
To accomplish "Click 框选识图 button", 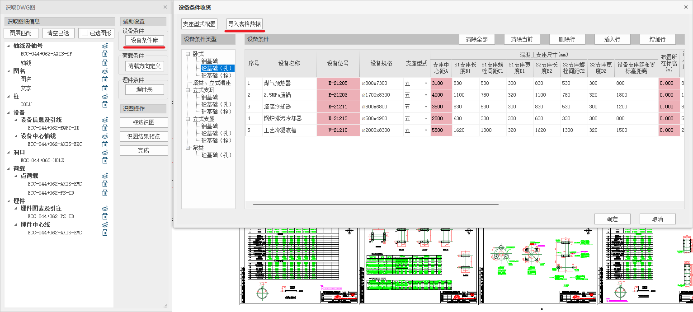I will [x=144, y=122].
